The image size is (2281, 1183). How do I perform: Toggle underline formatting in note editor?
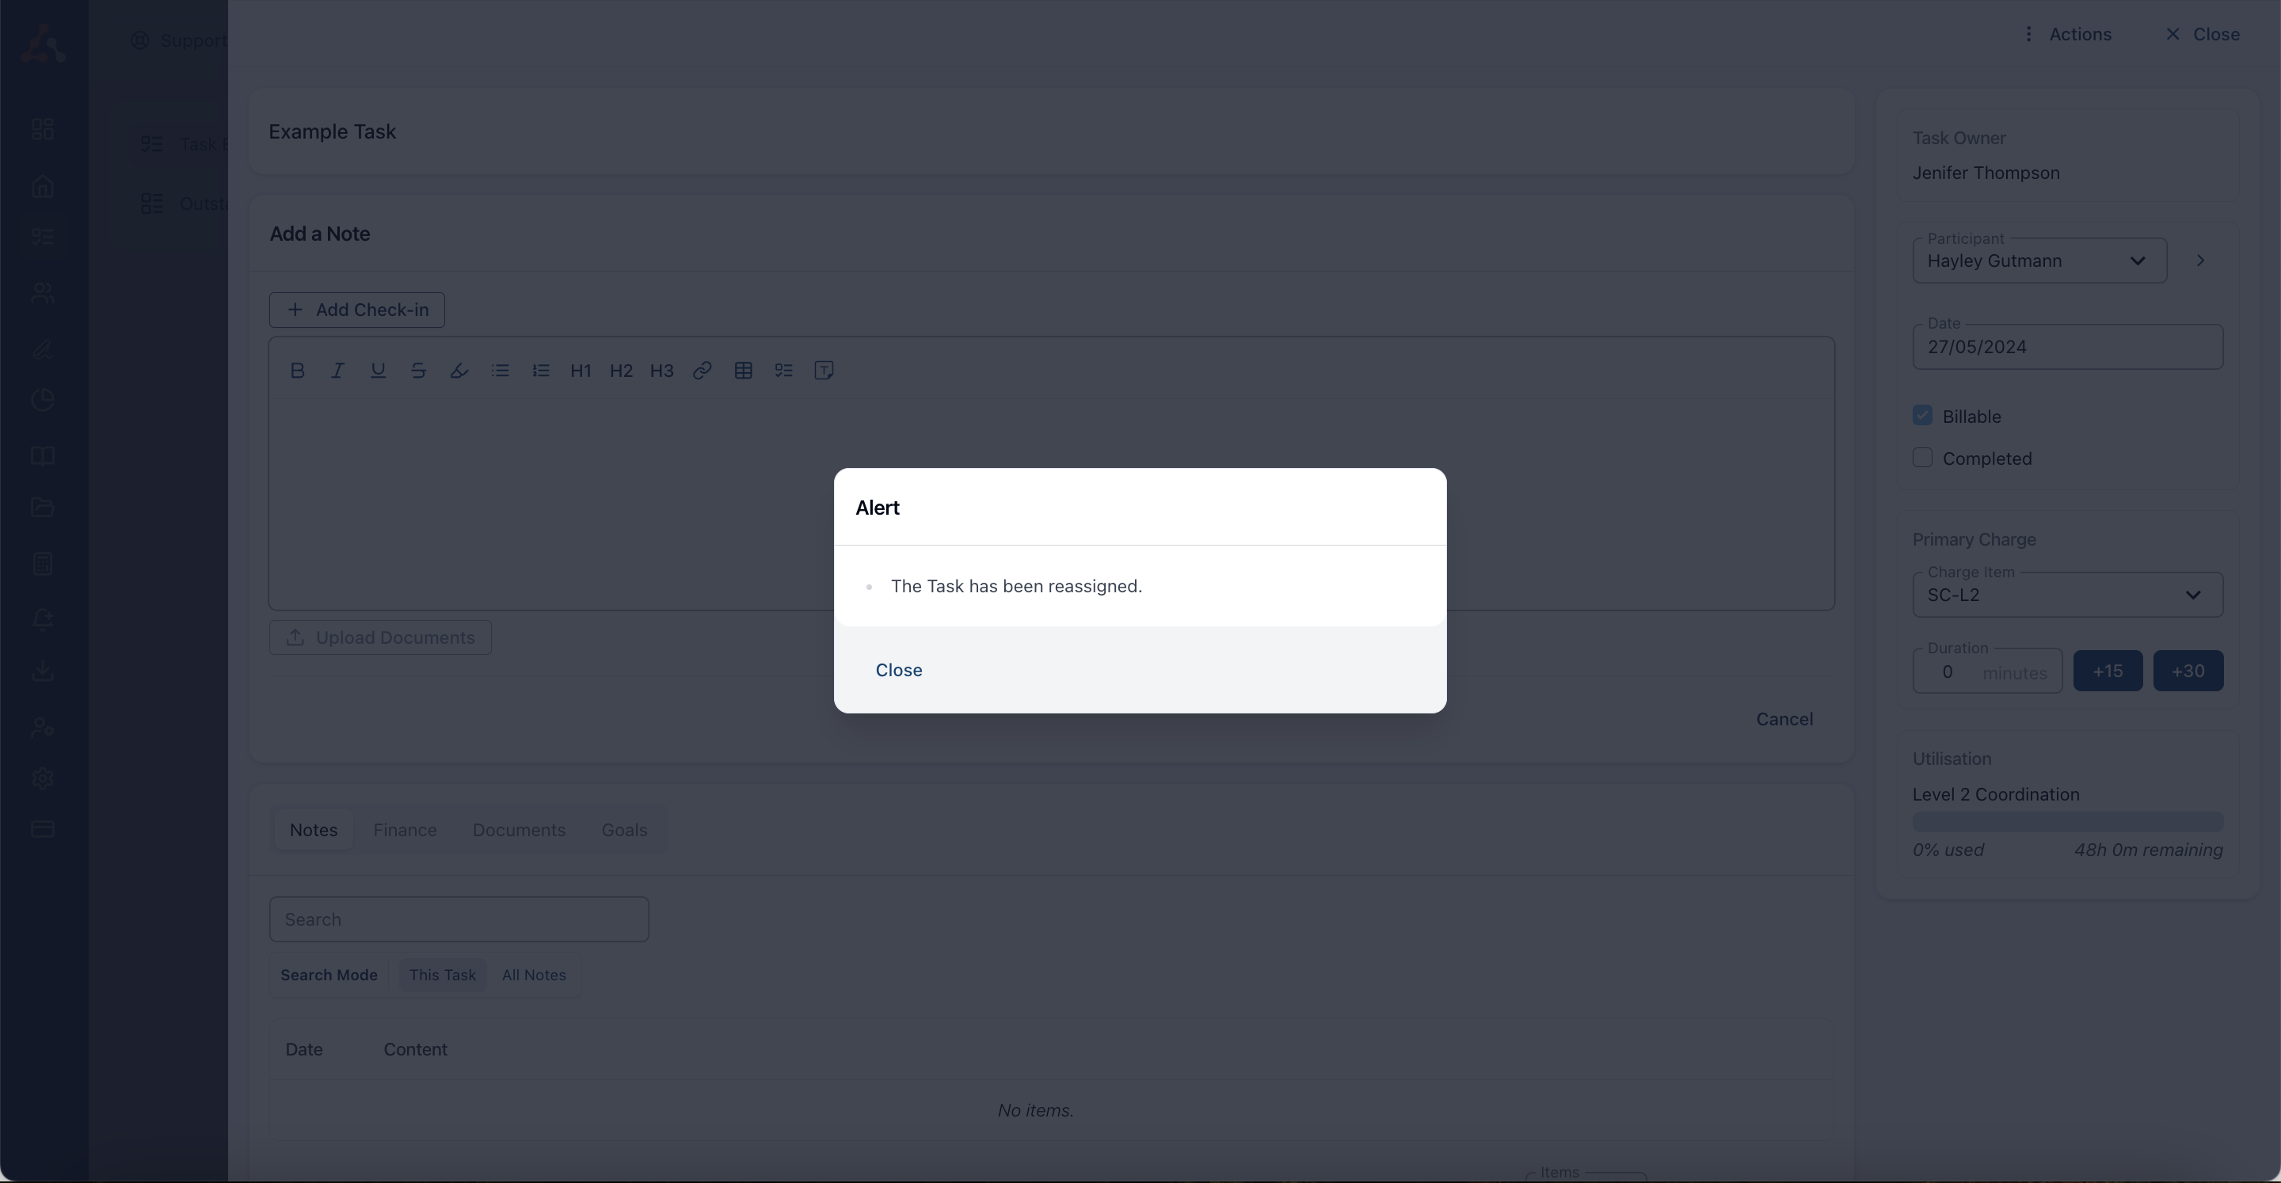[378, 371]
